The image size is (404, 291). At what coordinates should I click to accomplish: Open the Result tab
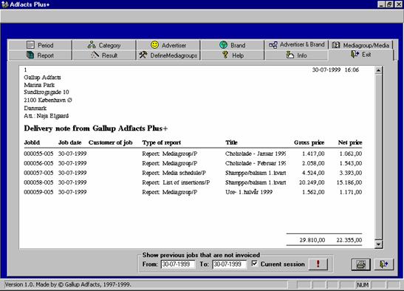(x=104, y=55)
